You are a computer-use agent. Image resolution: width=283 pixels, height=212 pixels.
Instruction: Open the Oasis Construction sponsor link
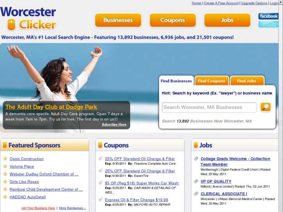pos(26,159)
